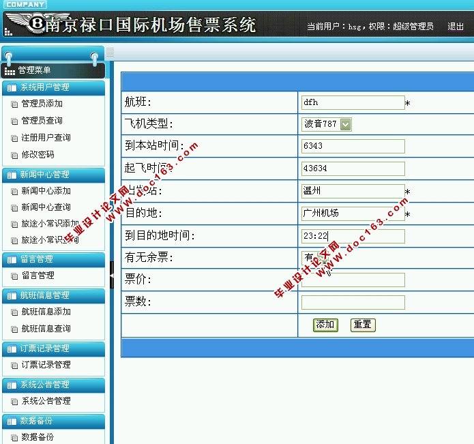Open 航班信息添加 menu item
The image size is (474, 444).
46,312
